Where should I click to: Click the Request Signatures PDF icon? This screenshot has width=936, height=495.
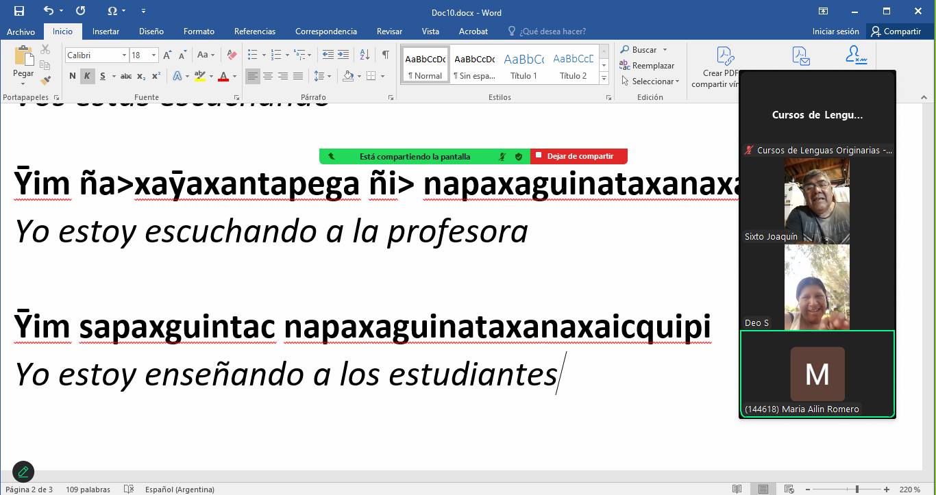856,55
